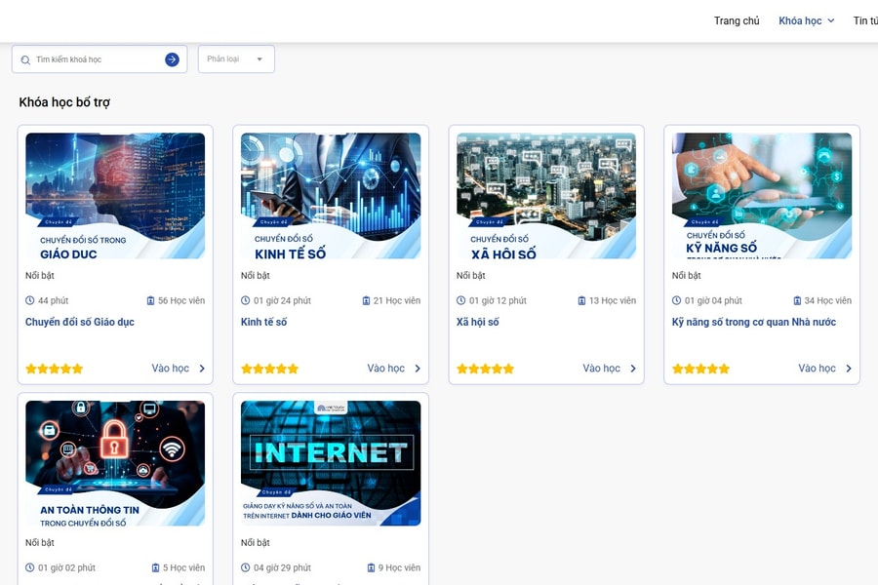Open the INTERNET course thumbnail
This screenshot has height=585, width=878.
coord(331,463)
